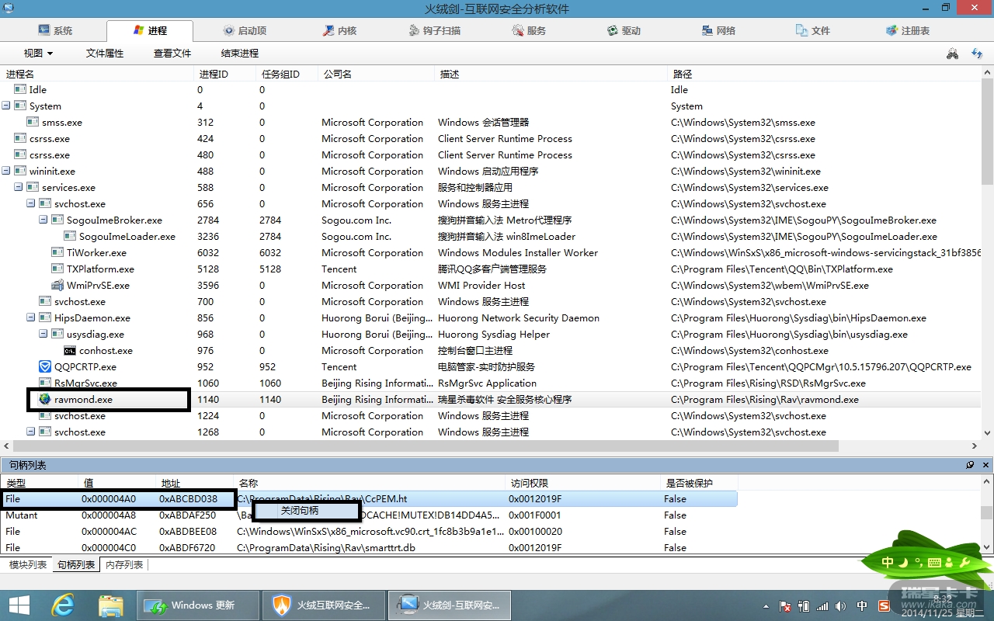Collapse svchost.exe with process ID 1268
The height and width of the screenshot is (621, 994).
coord(31,432)
